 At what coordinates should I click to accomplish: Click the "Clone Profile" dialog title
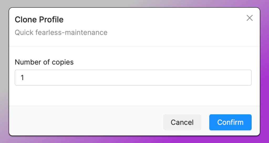click(39, 19)
